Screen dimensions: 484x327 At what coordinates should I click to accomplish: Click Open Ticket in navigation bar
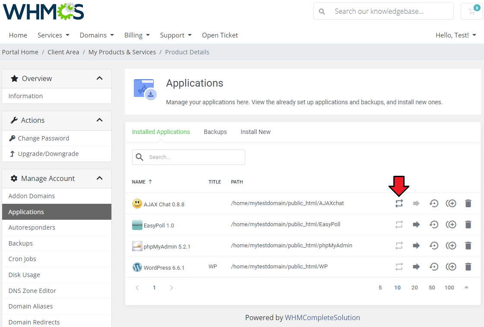pyautogui.click(x=220, y=35)
